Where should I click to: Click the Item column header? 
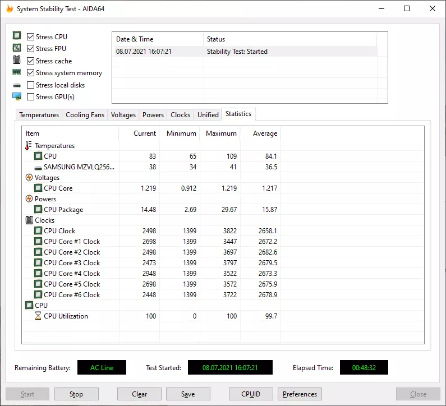tap(70, 133)
